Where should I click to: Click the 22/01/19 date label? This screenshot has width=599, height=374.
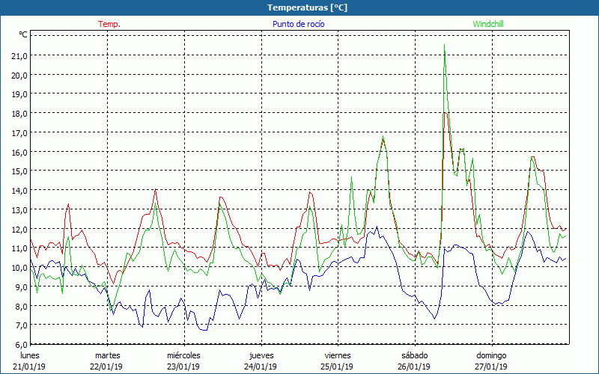106,367
